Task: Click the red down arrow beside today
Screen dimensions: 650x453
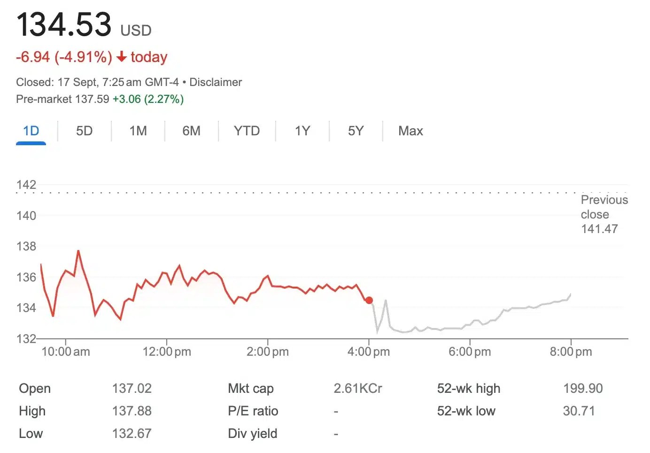Action: 122,57
